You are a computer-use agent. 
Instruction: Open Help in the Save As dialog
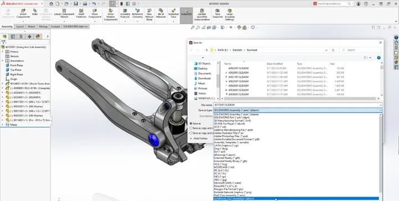tap(378, 58)
